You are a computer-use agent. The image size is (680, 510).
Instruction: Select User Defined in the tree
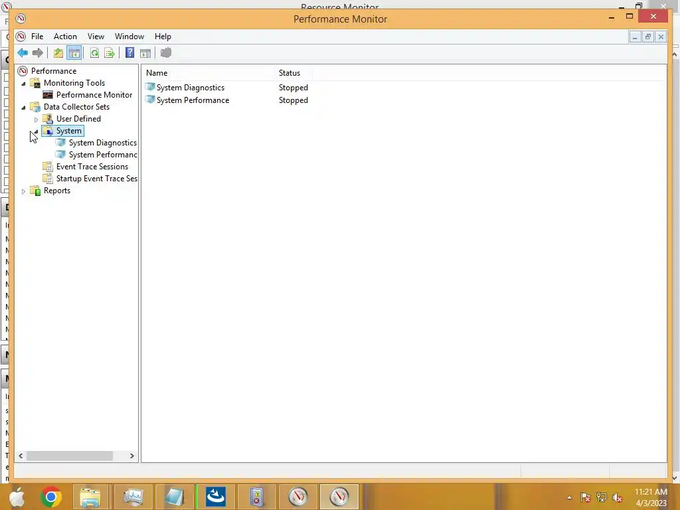point(78,118)
